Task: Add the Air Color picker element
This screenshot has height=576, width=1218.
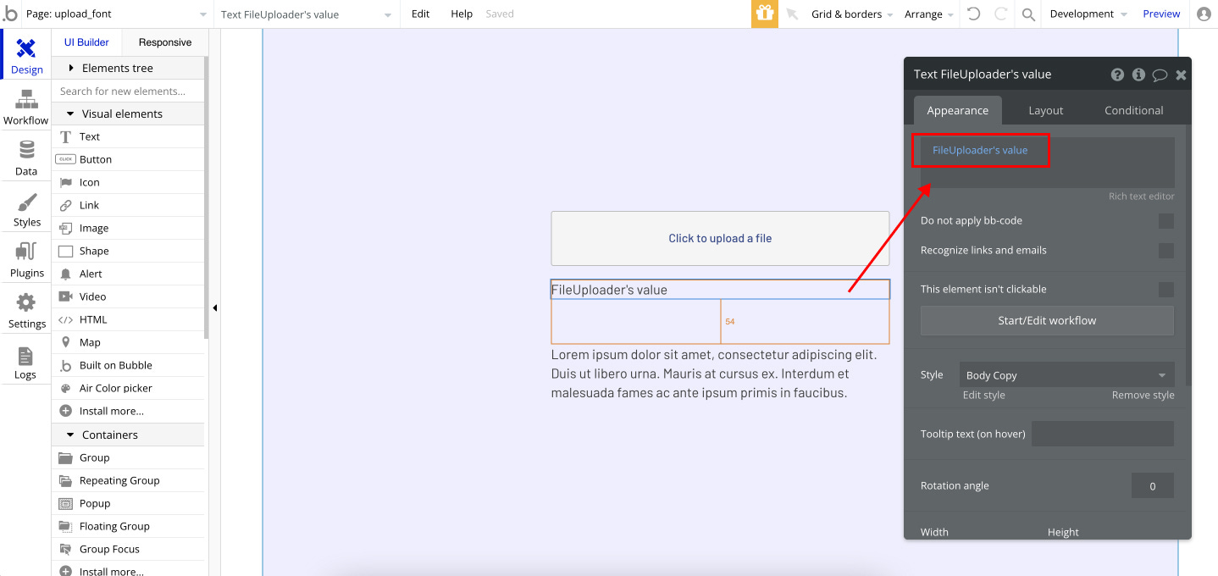Action: (128, 388)
